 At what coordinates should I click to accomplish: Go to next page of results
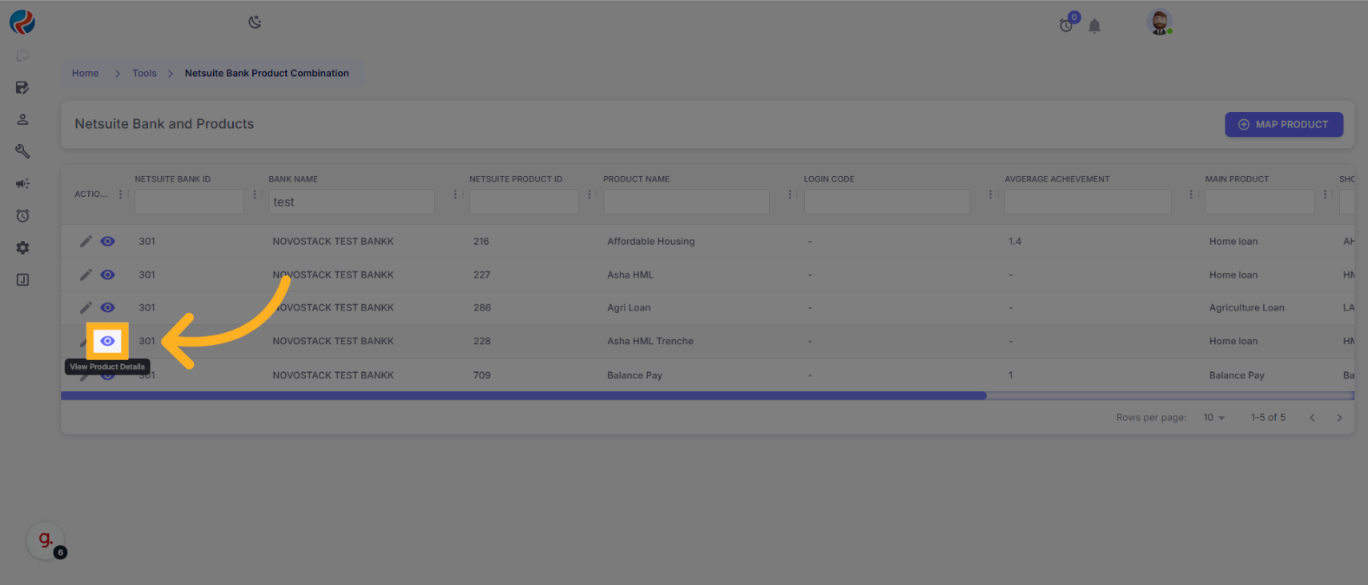(x=1339, y=418)
